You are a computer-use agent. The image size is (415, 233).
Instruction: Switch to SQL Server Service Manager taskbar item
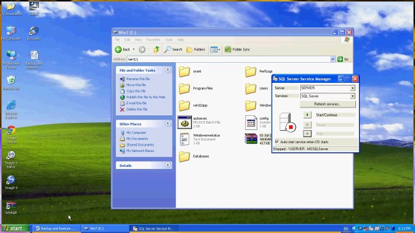point(154,228)
